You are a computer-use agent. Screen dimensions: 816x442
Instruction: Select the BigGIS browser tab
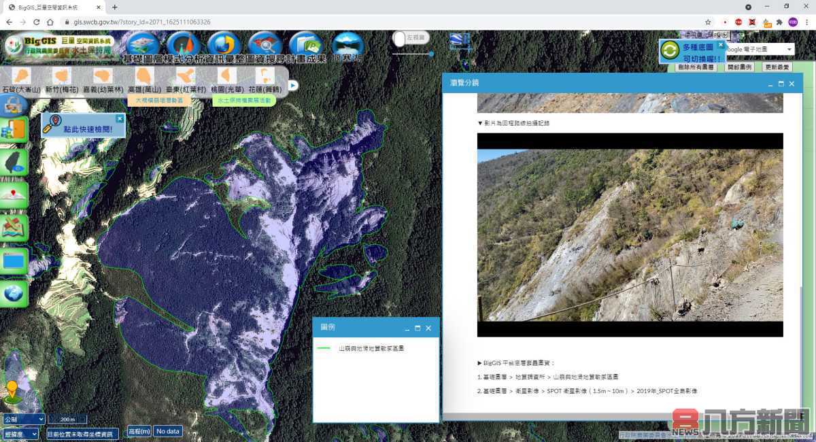tap(55, 7)
